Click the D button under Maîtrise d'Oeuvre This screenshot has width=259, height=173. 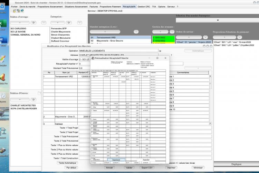point(33,100)
